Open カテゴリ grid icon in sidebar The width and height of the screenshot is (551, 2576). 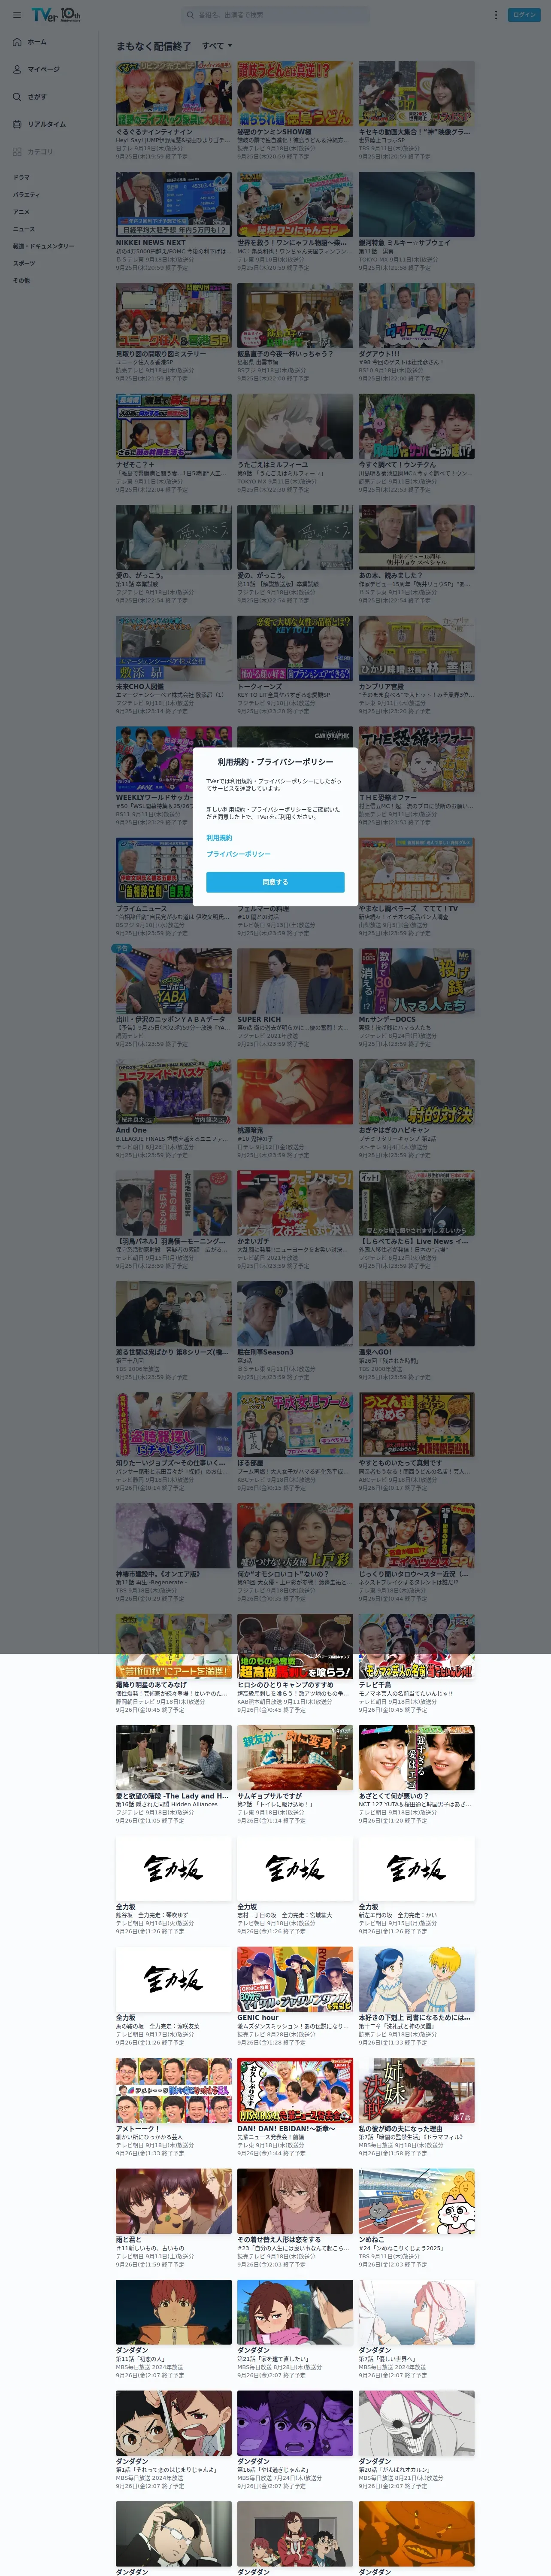pyautogui.click(x=17, y=152)
